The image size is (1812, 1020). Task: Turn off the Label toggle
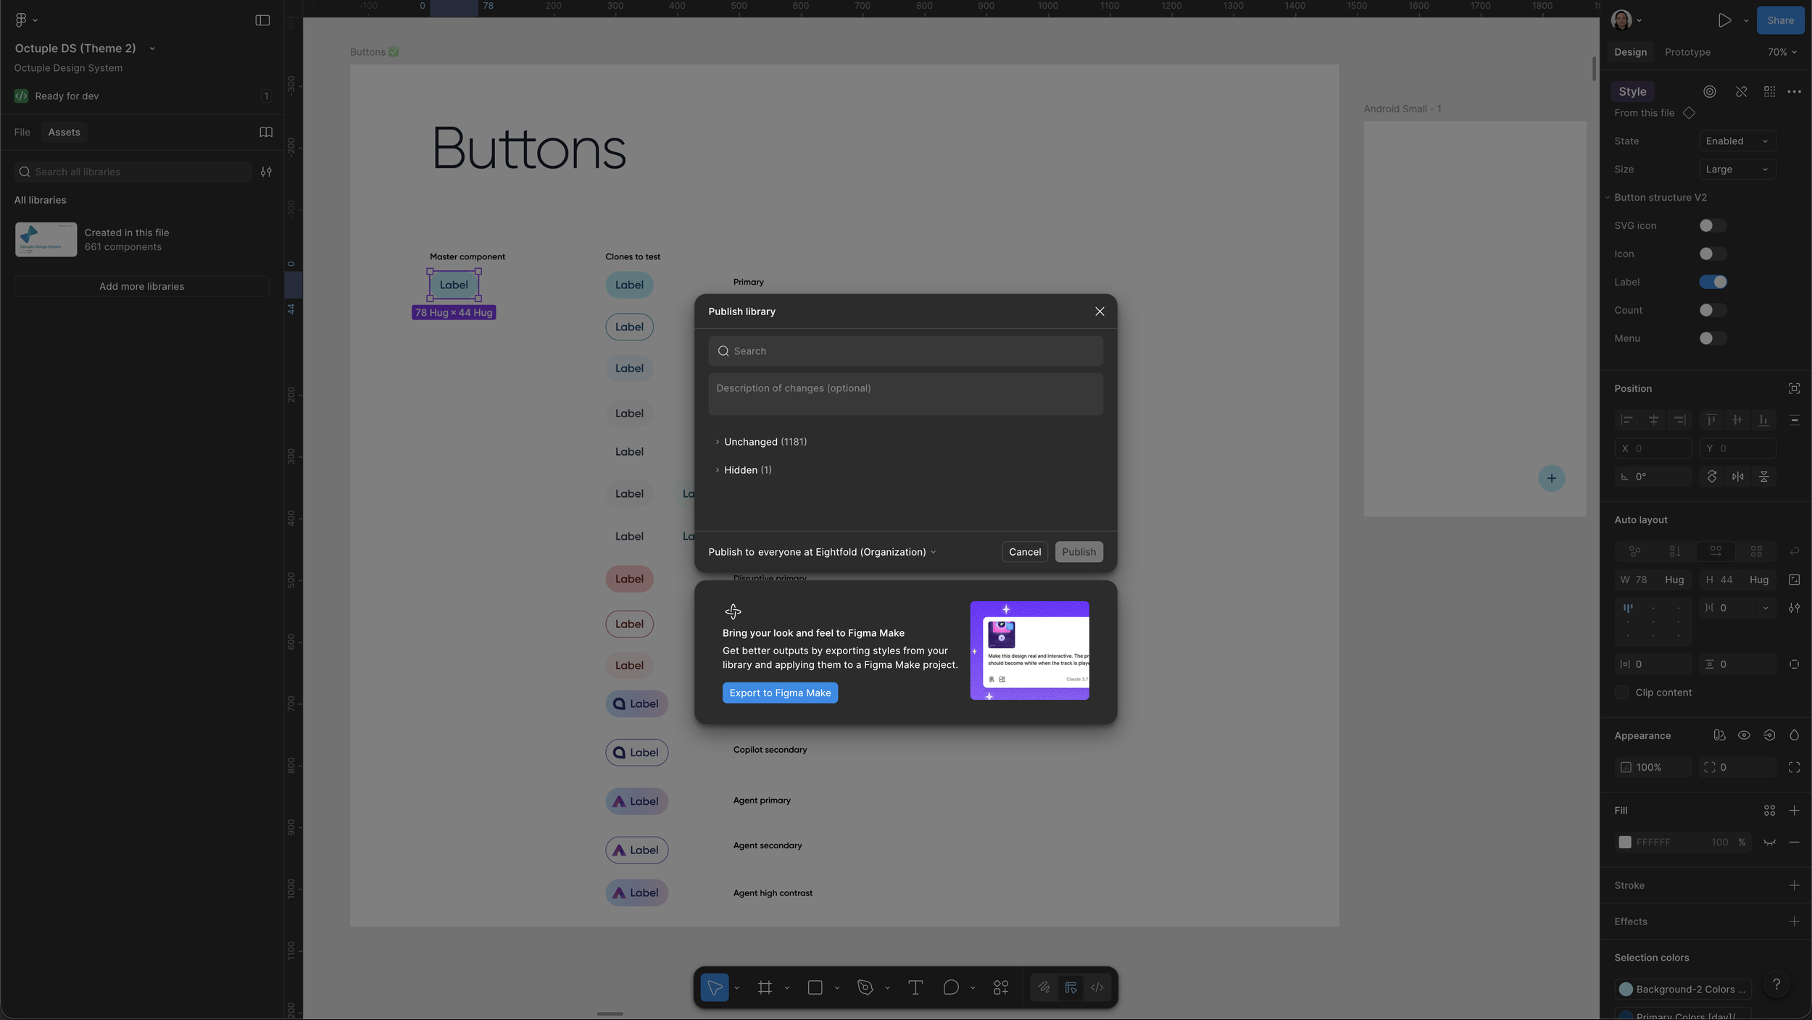click(1713, 282)
